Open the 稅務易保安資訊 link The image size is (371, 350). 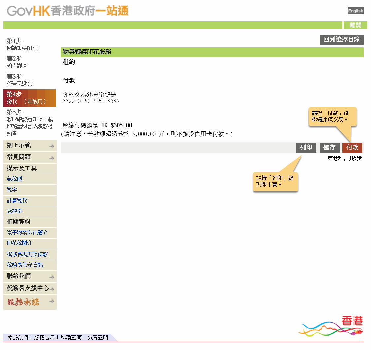25,265
